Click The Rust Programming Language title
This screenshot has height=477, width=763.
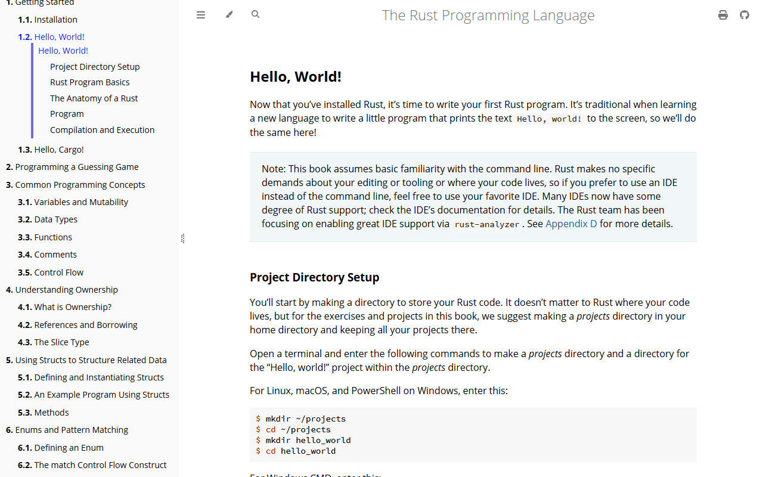tap(488, 15)
